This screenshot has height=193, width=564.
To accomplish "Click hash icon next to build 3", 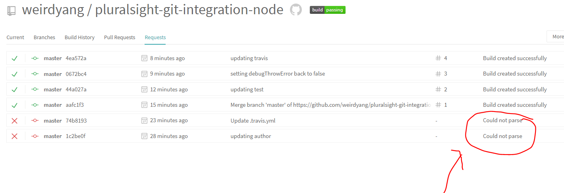I will (438, 74).
